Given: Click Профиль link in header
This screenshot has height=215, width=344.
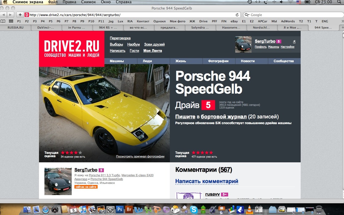Looking at the screenshot, I should coord(261,47).
